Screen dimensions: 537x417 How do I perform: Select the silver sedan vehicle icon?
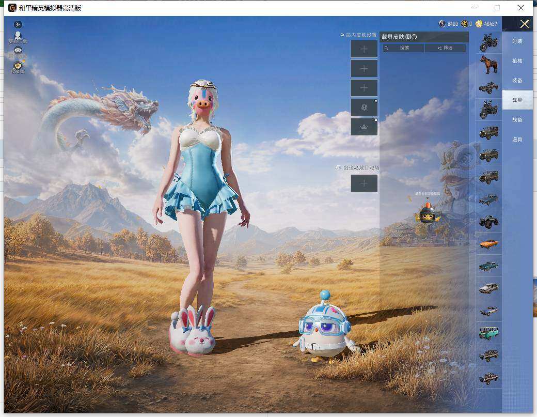click(488, 288)
